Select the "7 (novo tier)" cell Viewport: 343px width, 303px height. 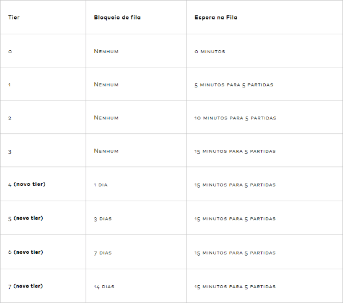point(27,286)
